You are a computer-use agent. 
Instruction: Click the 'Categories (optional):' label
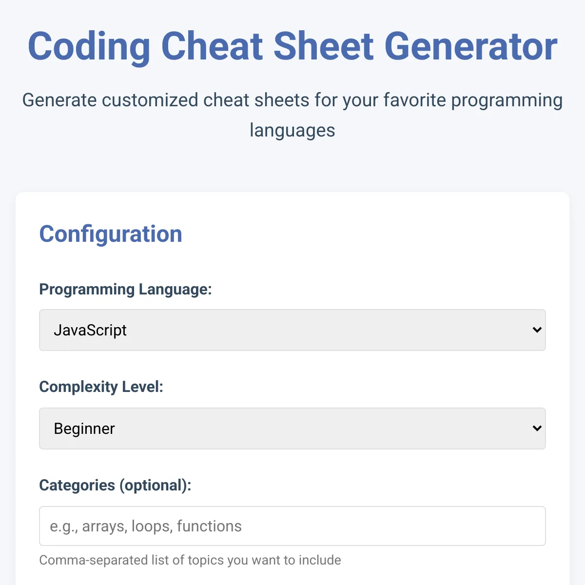(115, 485)
